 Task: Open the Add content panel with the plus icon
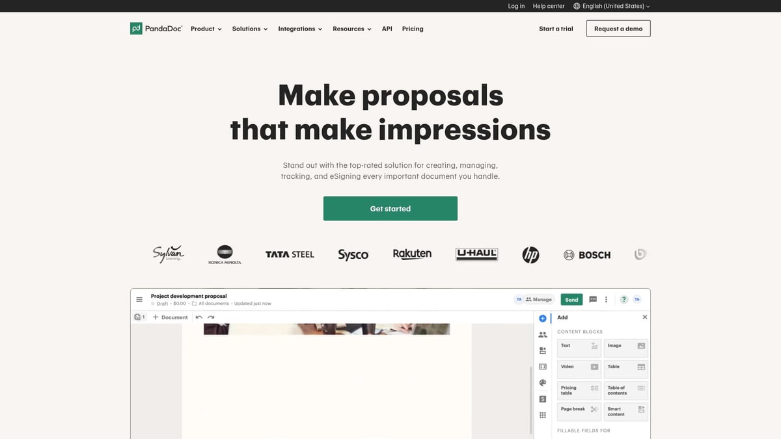pyautogui.click(x=543, y=318)
